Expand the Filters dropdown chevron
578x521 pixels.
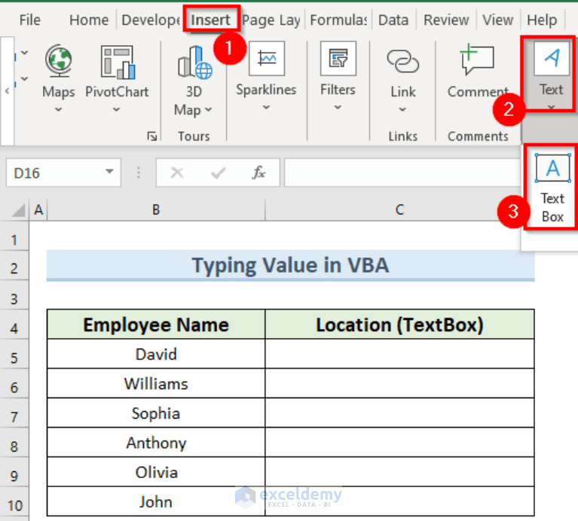338,107
